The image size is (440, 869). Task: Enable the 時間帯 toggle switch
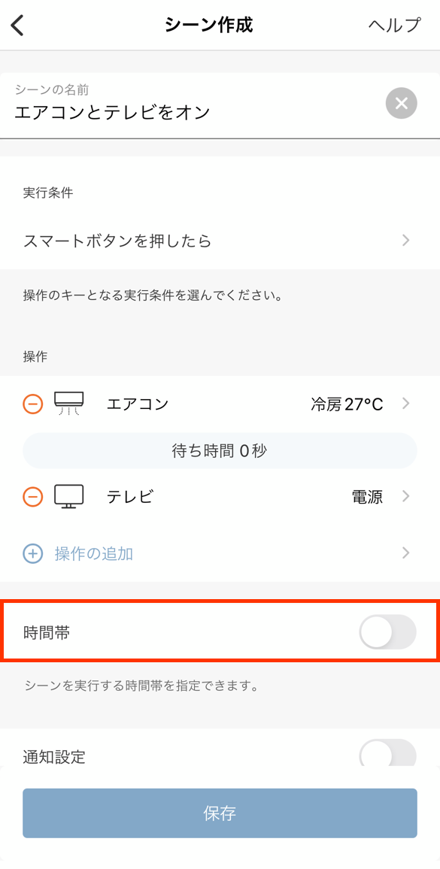[x=388, y=631]
